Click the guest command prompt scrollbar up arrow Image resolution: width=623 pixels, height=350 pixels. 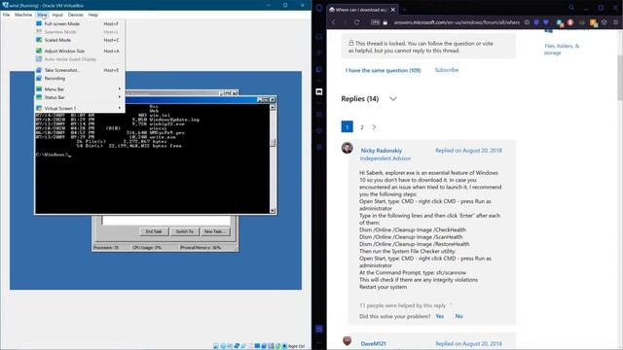[273, 107]
